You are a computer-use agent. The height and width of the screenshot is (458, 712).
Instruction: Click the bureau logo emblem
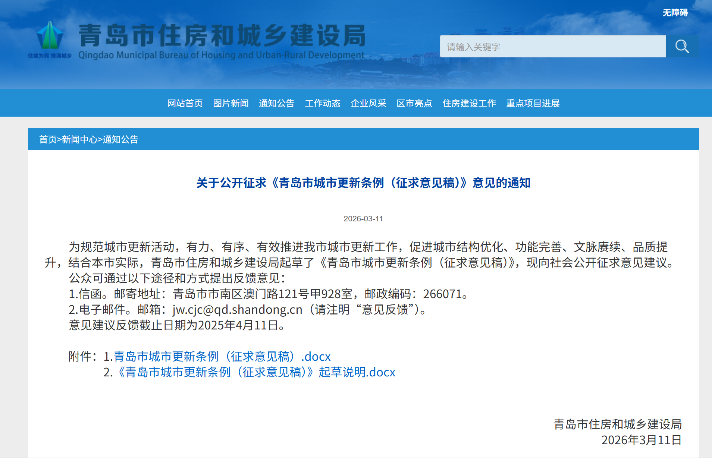point(50,36)
